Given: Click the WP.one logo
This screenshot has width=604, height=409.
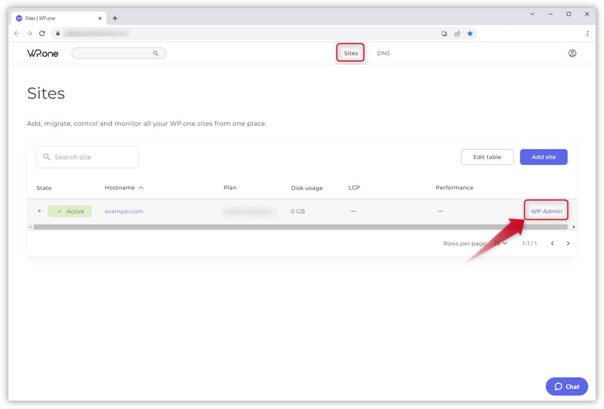Looking at the screenshot, I should pyautogui.click(x=42, y=53).
